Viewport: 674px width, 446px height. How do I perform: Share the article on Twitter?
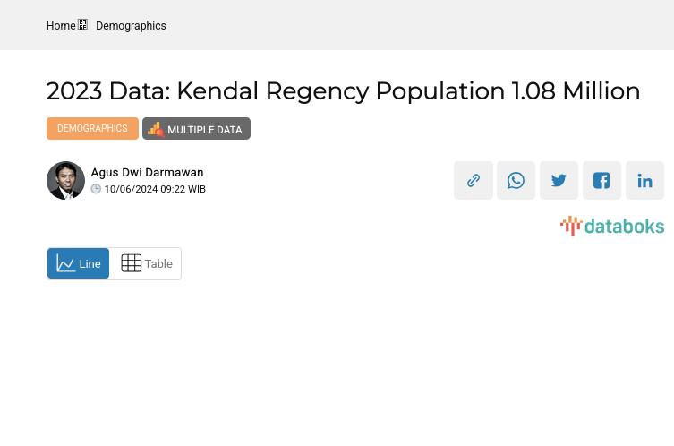point(559,181)
